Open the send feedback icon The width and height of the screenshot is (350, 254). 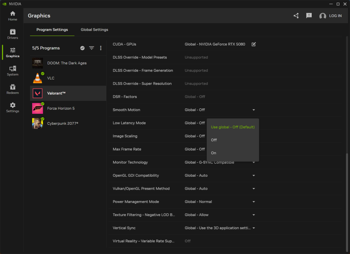[x=309, y=16]
